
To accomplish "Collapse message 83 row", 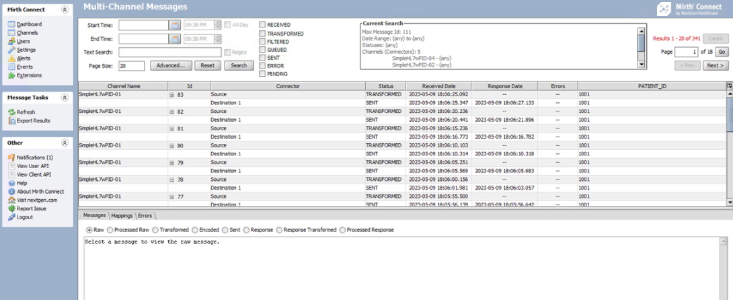I will [x=172, y=95].
